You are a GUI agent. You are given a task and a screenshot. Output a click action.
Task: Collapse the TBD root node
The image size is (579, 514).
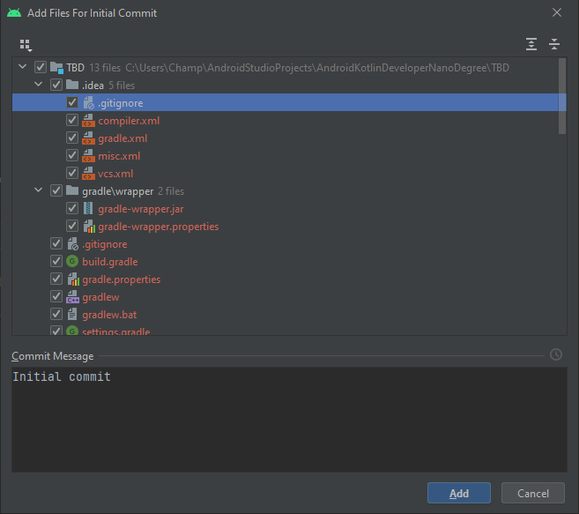[23, 67]
